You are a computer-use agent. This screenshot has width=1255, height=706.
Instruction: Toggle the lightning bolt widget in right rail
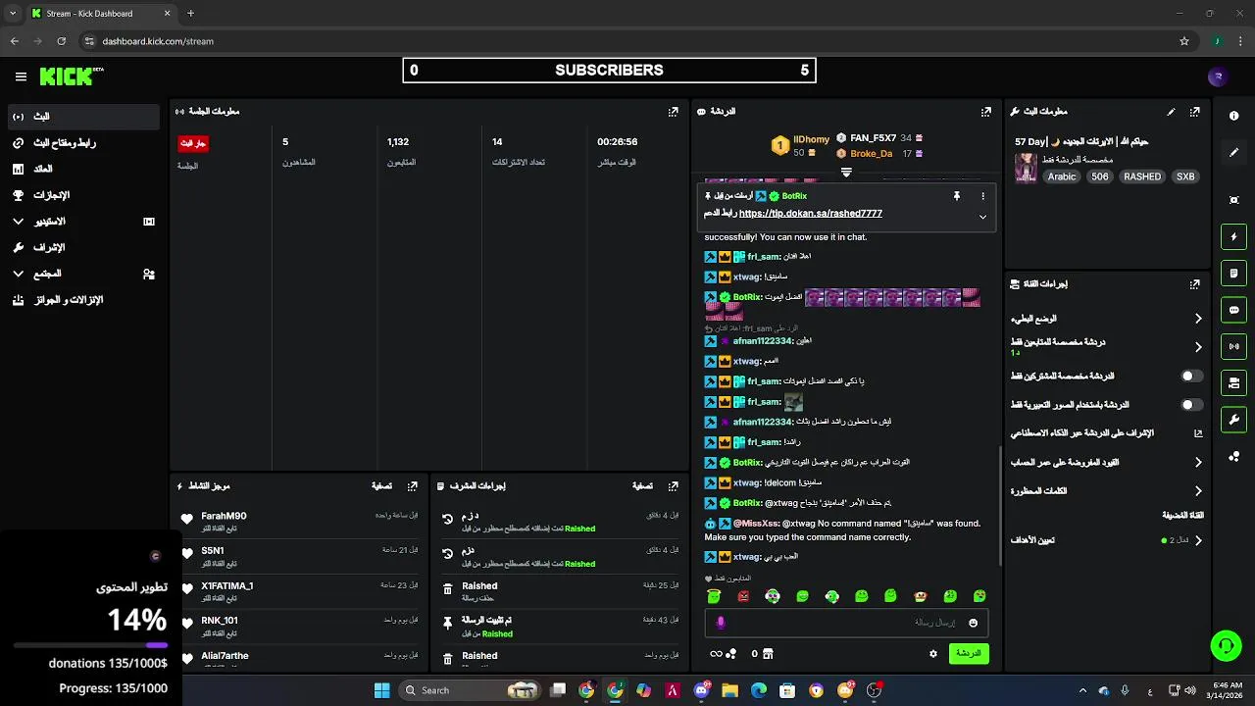click(1233, 236)
